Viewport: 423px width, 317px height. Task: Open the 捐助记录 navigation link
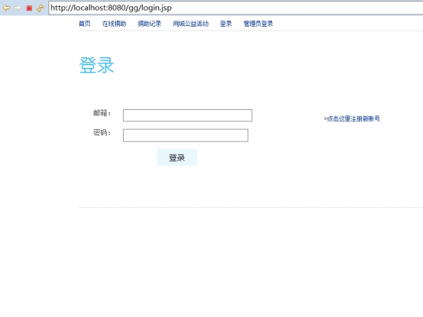coord(150,24)
